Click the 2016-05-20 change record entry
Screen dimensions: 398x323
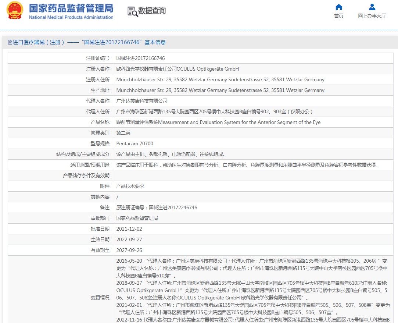[252, 268]
